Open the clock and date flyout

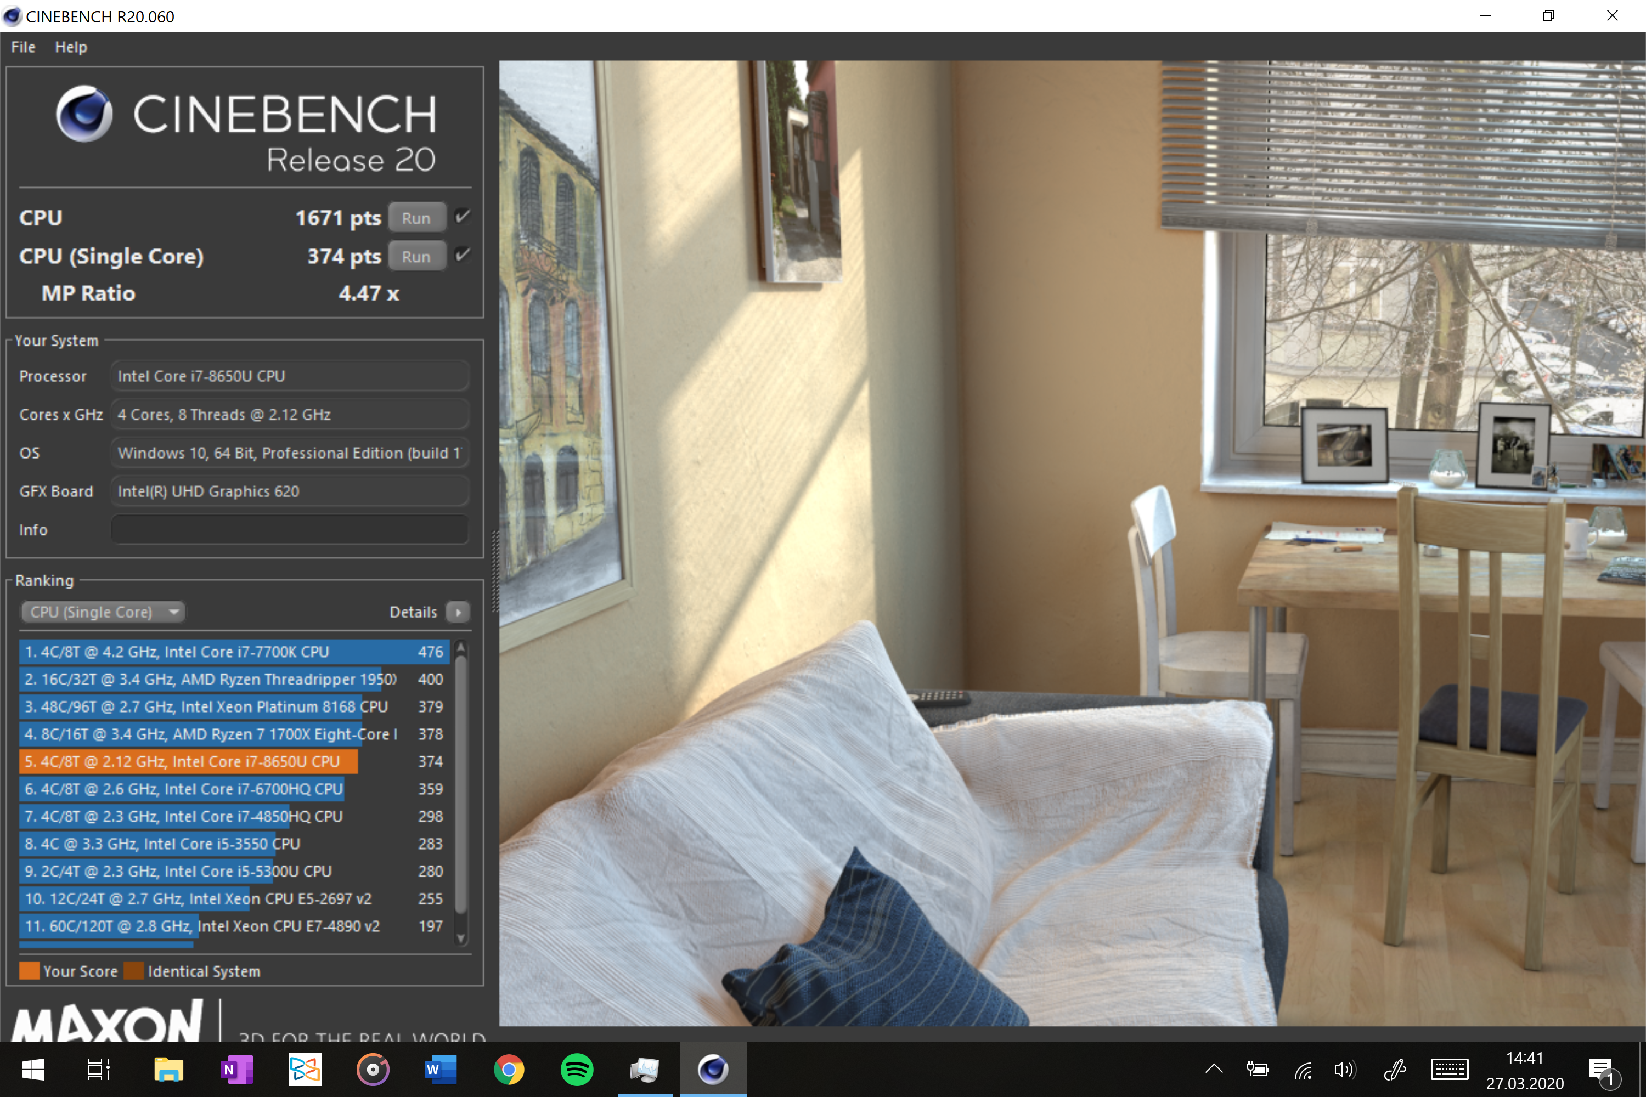point(1525,1070)
